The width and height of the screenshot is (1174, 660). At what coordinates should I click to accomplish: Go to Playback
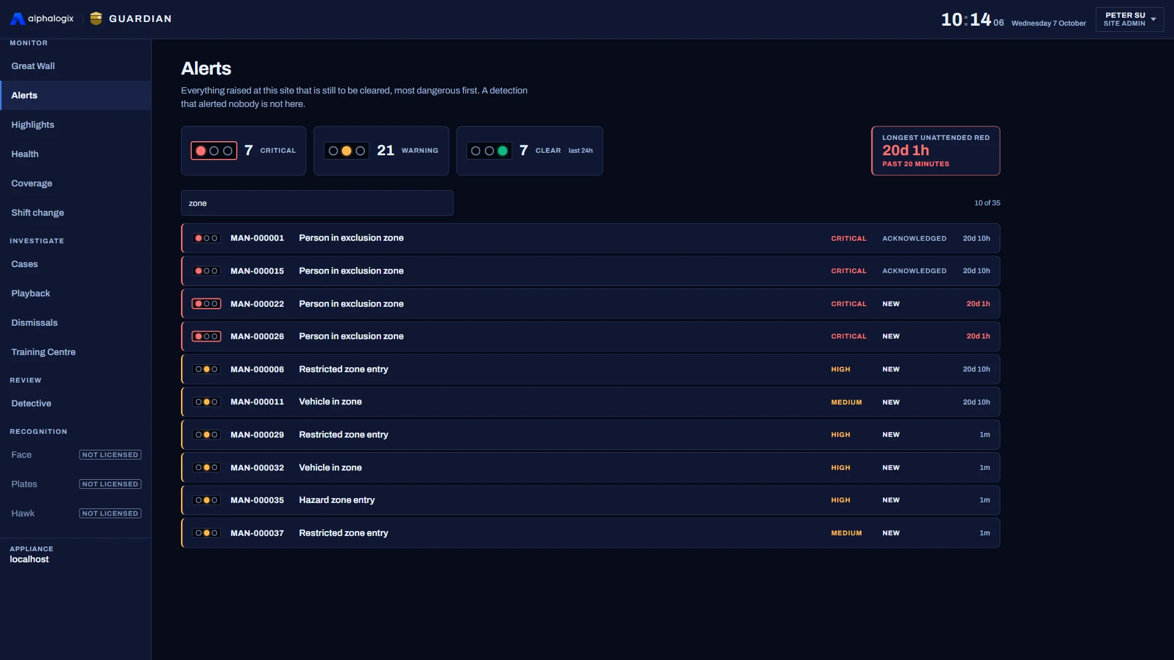point(76,293)
